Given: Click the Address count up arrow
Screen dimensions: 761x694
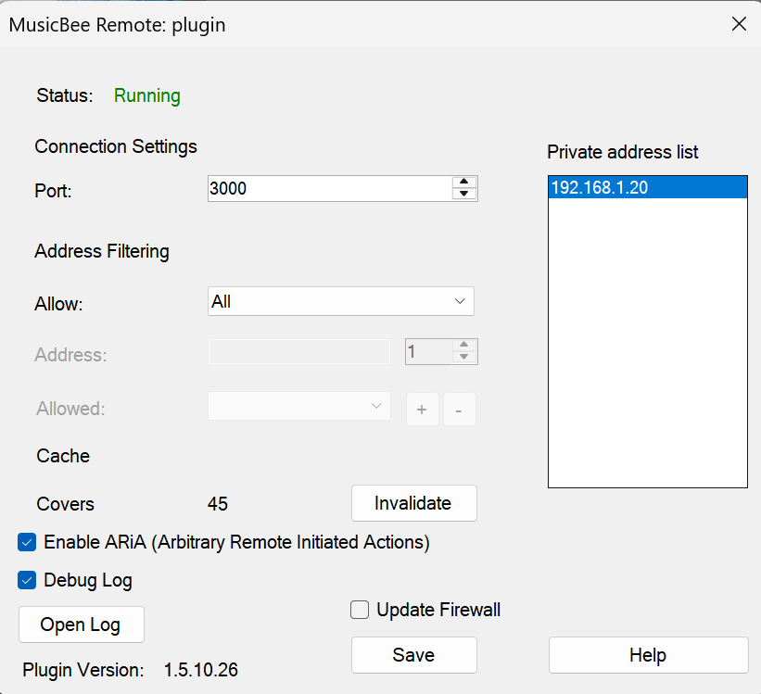Looking at the screenshot, I should tap(464, 347).
